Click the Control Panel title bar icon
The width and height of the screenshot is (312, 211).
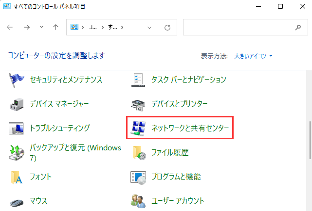point(7,6)
